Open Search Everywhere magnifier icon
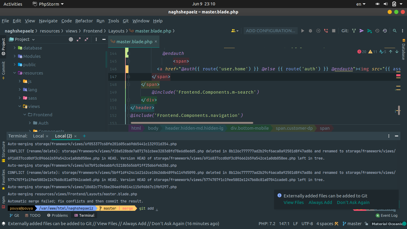Image resolution: width=407 pixels, height=229 pixels. click(x=394, y=31)
